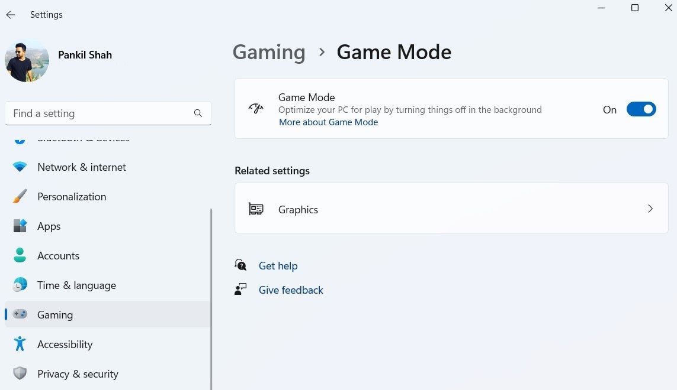Go to Gaming breadcrumb
This screenshot has width=677, height=390.
coord(269,52)
